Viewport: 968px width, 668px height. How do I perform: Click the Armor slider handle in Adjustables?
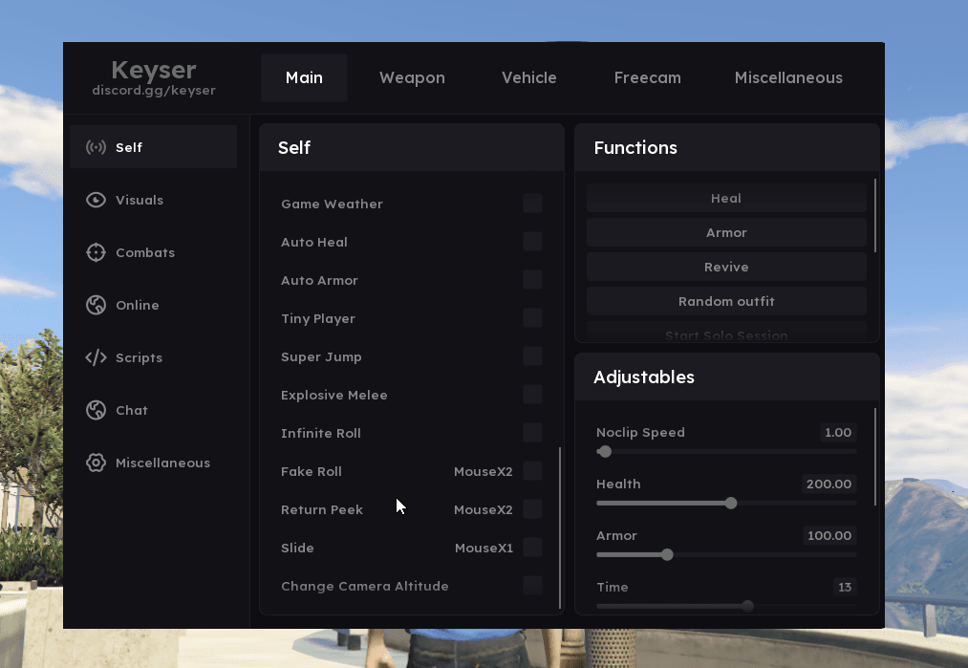click(667, 554)
